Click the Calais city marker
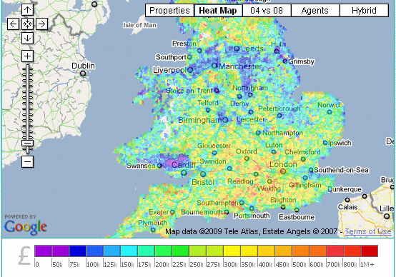396x277 pixels. tap(347, 200)
